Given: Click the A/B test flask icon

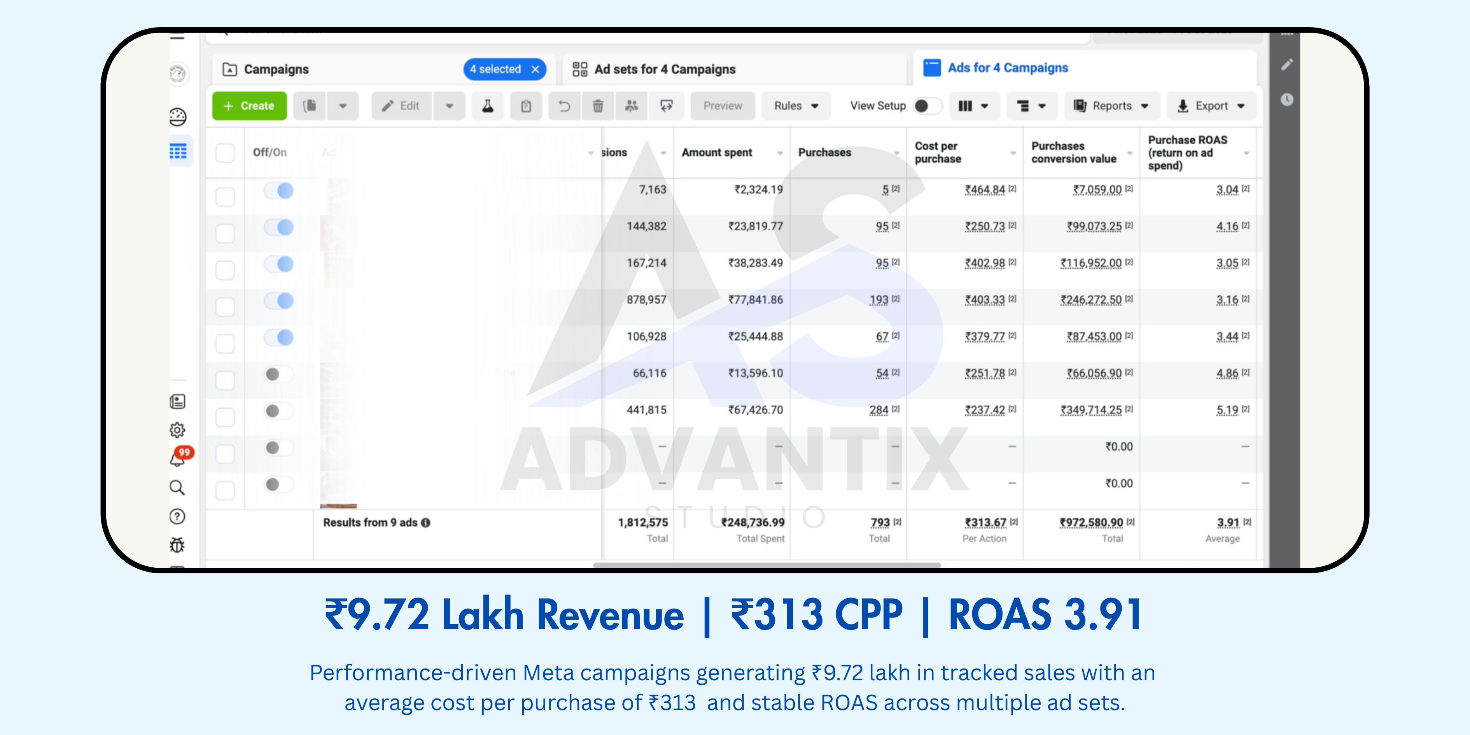Looking at the screenshot, I should coord(488,105).
